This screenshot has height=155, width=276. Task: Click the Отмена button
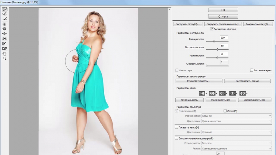(223, 17)
